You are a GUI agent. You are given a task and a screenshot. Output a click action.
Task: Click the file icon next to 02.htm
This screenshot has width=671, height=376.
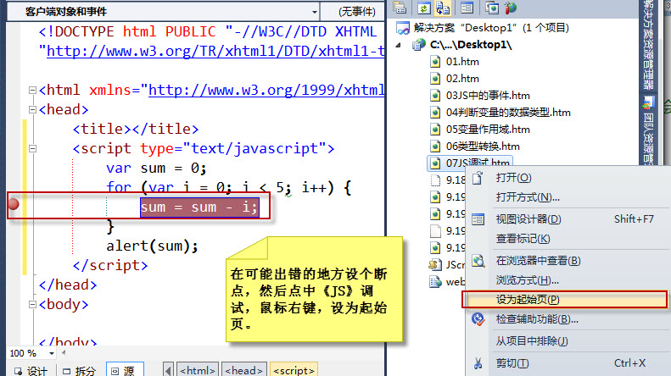pos(435,79)
